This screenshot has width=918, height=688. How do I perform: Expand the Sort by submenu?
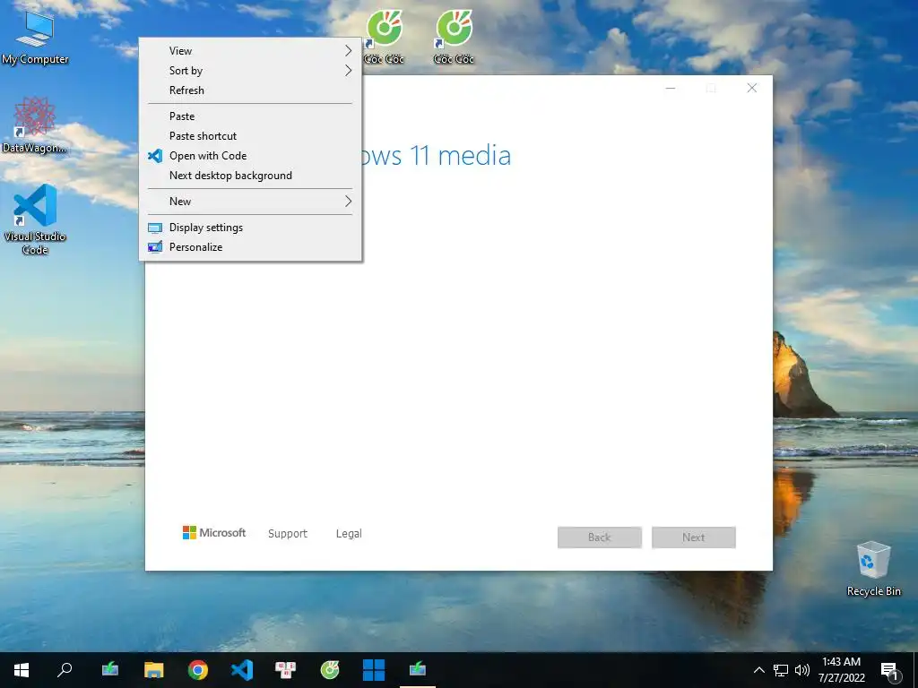pos(251,71)
